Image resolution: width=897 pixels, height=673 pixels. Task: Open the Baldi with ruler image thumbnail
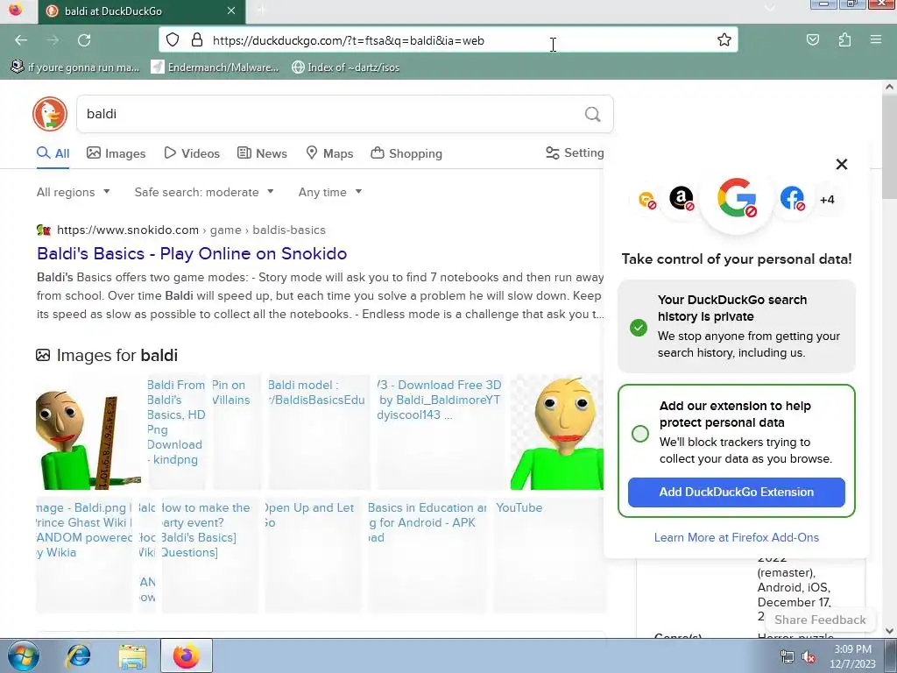(88, 433)
